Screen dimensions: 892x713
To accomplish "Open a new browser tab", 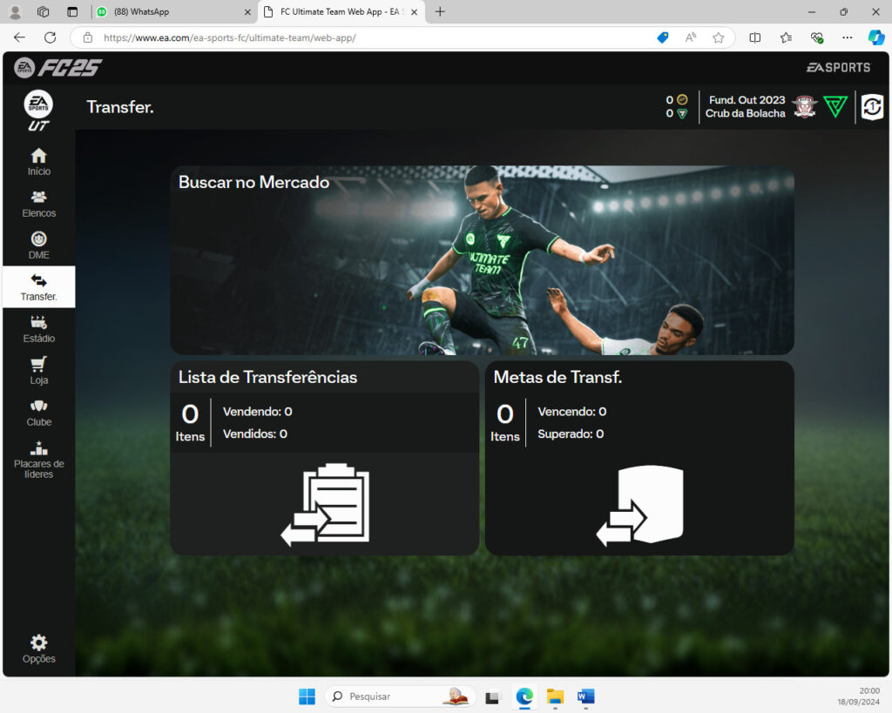I will coord(440,12).
